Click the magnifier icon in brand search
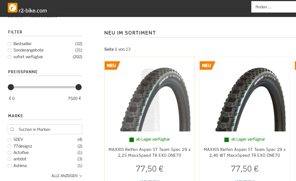 [x=12, y=129]
